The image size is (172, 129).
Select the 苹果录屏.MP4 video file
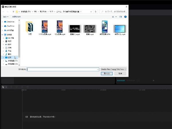tap(105, 28)
